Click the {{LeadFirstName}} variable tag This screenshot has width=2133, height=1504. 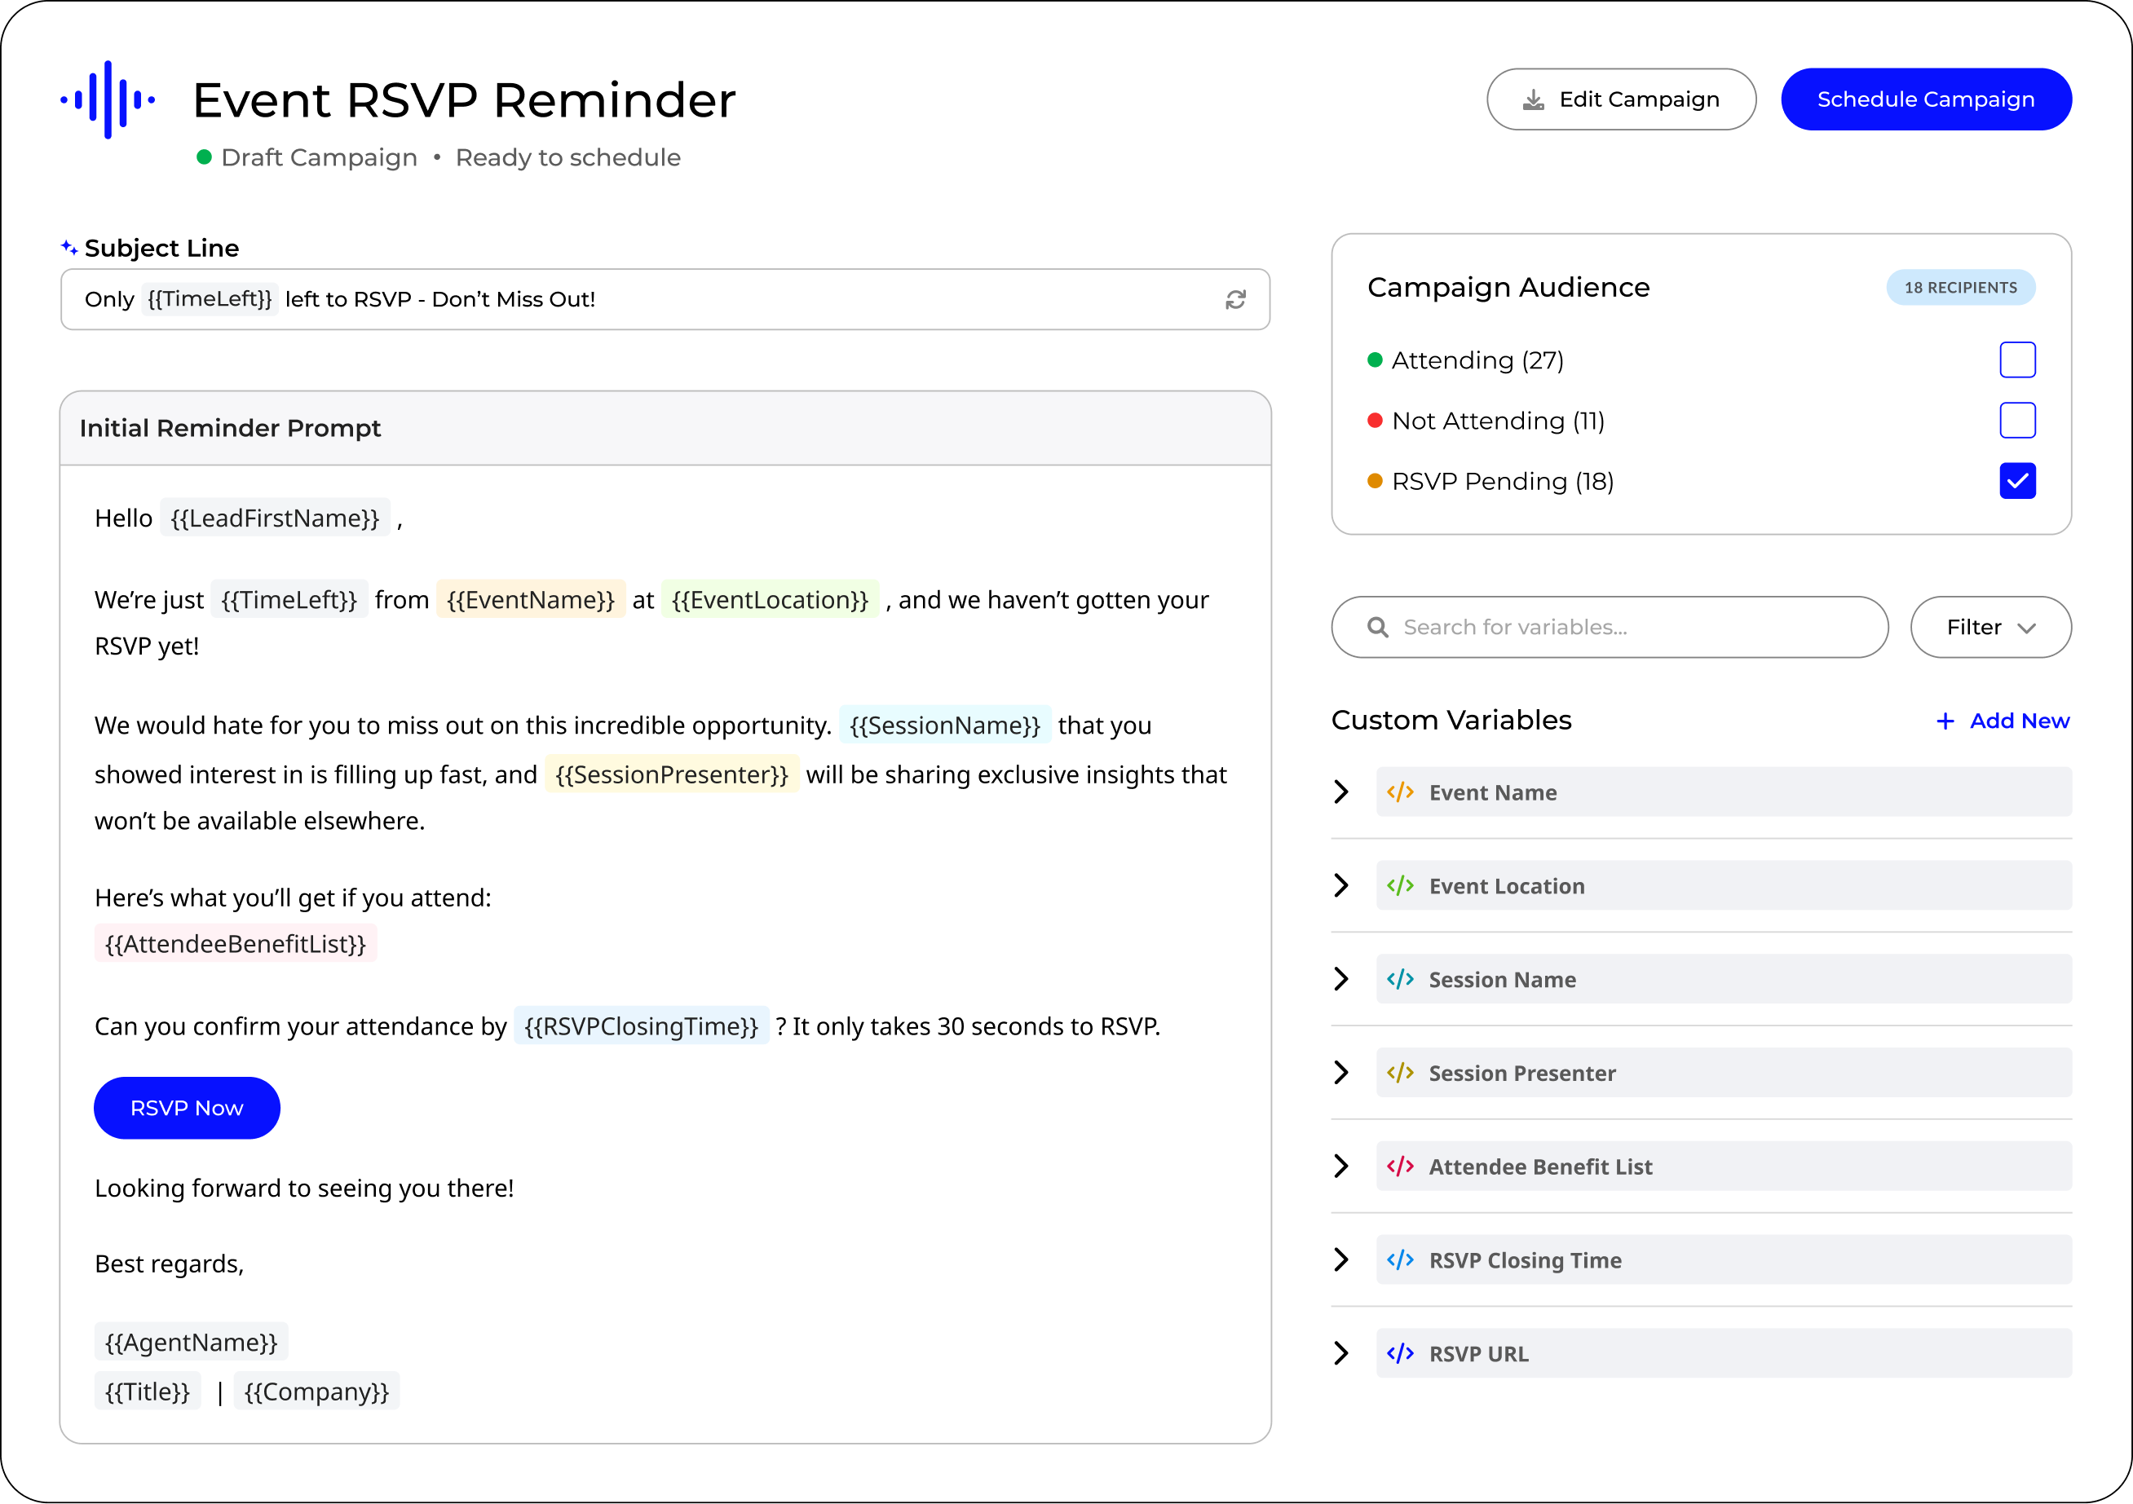click(275, 518)
